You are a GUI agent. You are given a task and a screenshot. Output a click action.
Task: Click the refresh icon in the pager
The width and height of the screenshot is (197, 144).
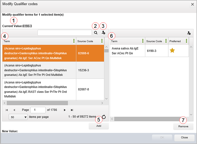coord(104,117)
